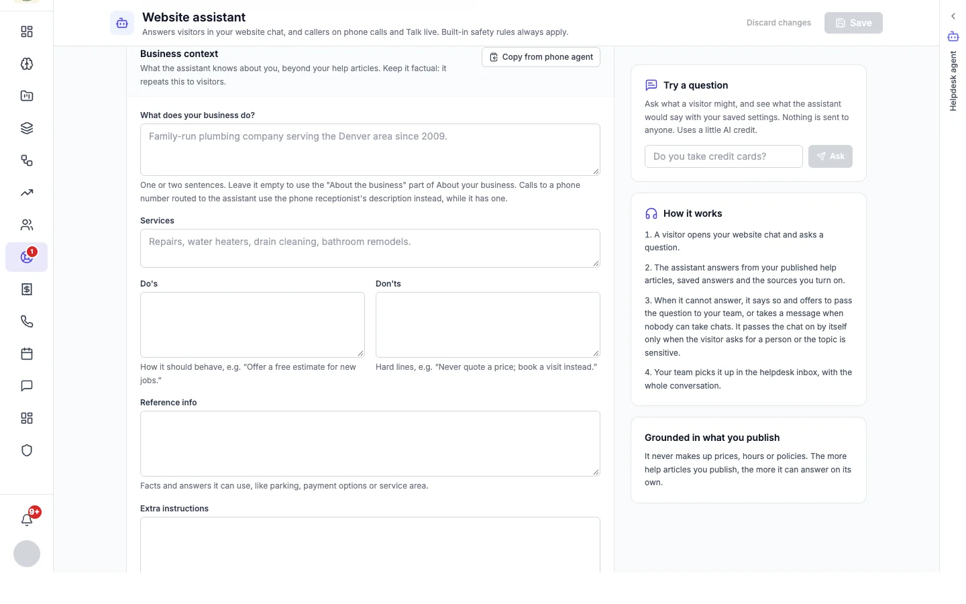Open the dollar receipt sidebar icon
Image resolution: width=966 pixels, height=604 pixels.
27,289
